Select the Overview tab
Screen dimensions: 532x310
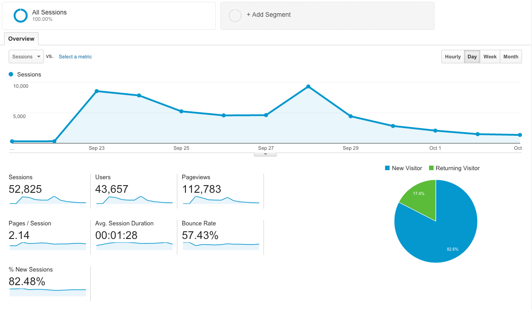(x=21, y=38)
